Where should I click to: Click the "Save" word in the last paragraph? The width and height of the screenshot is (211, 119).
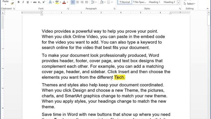pyautogui.click(x=47, y=114)
